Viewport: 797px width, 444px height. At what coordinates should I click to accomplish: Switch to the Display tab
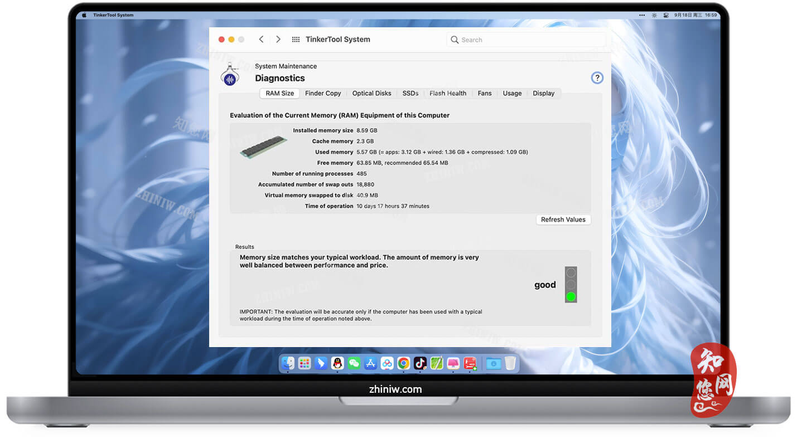544,94
